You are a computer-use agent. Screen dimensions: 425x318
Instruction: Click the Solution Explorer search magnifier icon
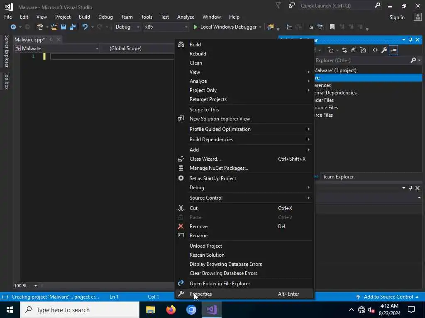pos(413,60)
